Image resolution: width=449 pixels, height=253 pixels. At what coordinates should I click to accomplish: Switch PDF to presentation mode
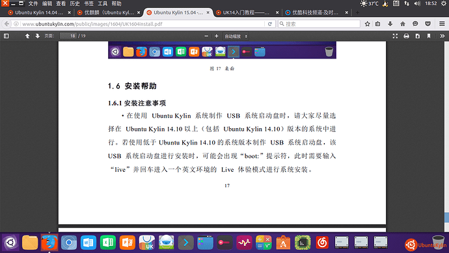click(x=395, y=36)
